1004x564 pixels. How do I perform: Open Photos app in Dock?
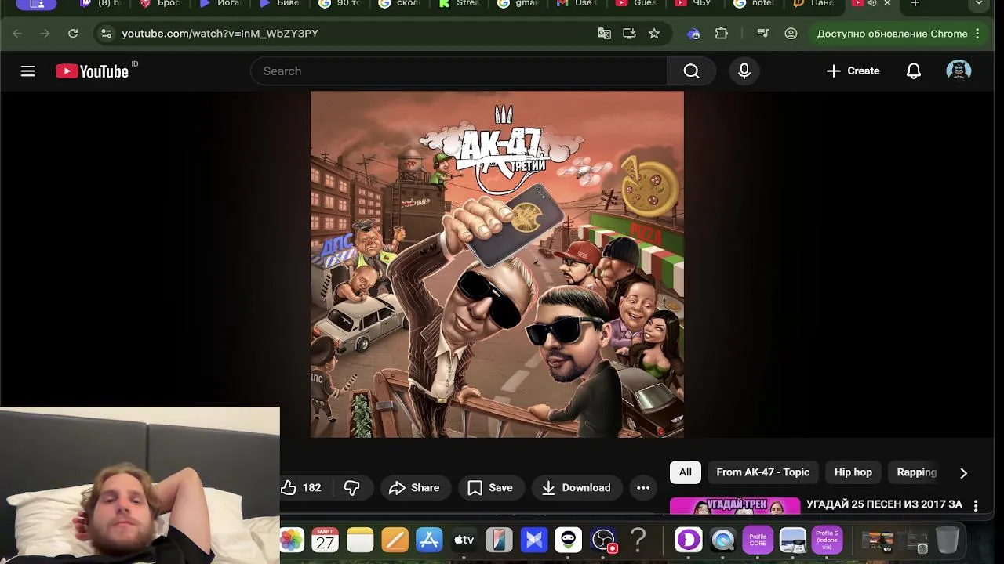292,540
